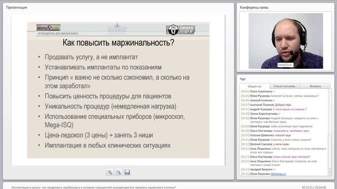Open the tdentalgu.ru link in chat
This screenshot has height=189, width=337.
[279, 174]
